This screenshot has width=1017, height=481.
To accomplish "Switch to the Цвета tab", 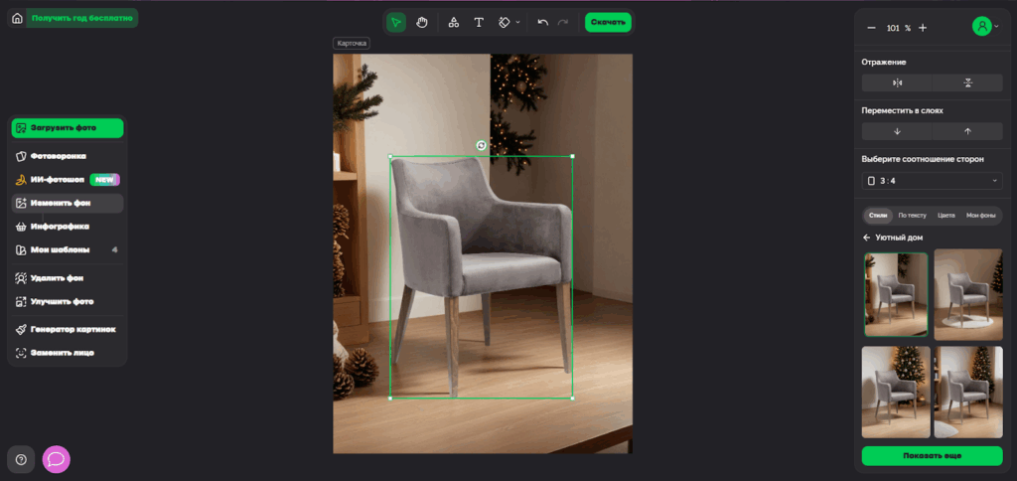I will click(x=945, y=215).
